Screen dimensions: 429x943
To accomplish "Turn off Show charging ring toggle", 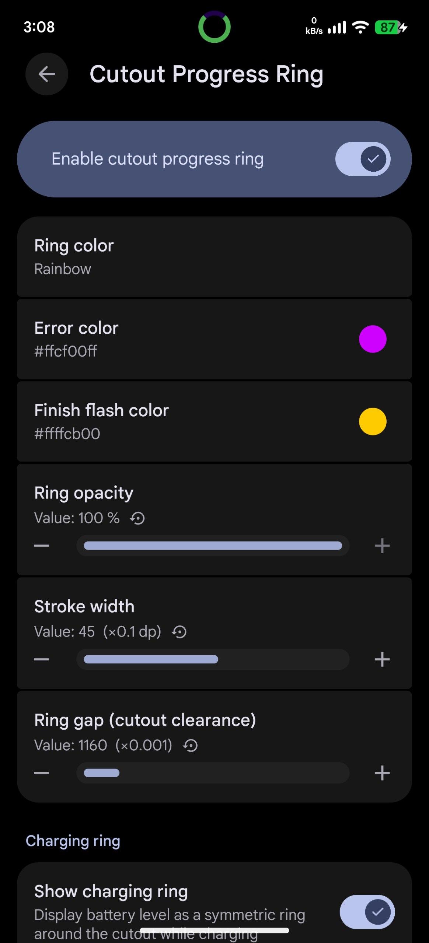I will click(x=367, y=912).
